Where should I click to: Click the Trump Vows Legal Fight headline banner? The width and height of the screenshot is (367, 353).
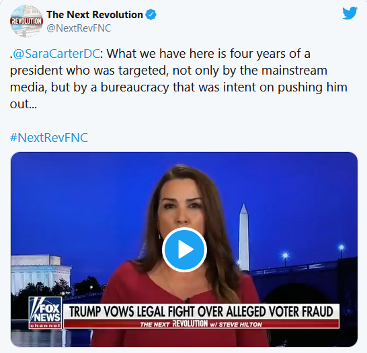coord(201,311)
